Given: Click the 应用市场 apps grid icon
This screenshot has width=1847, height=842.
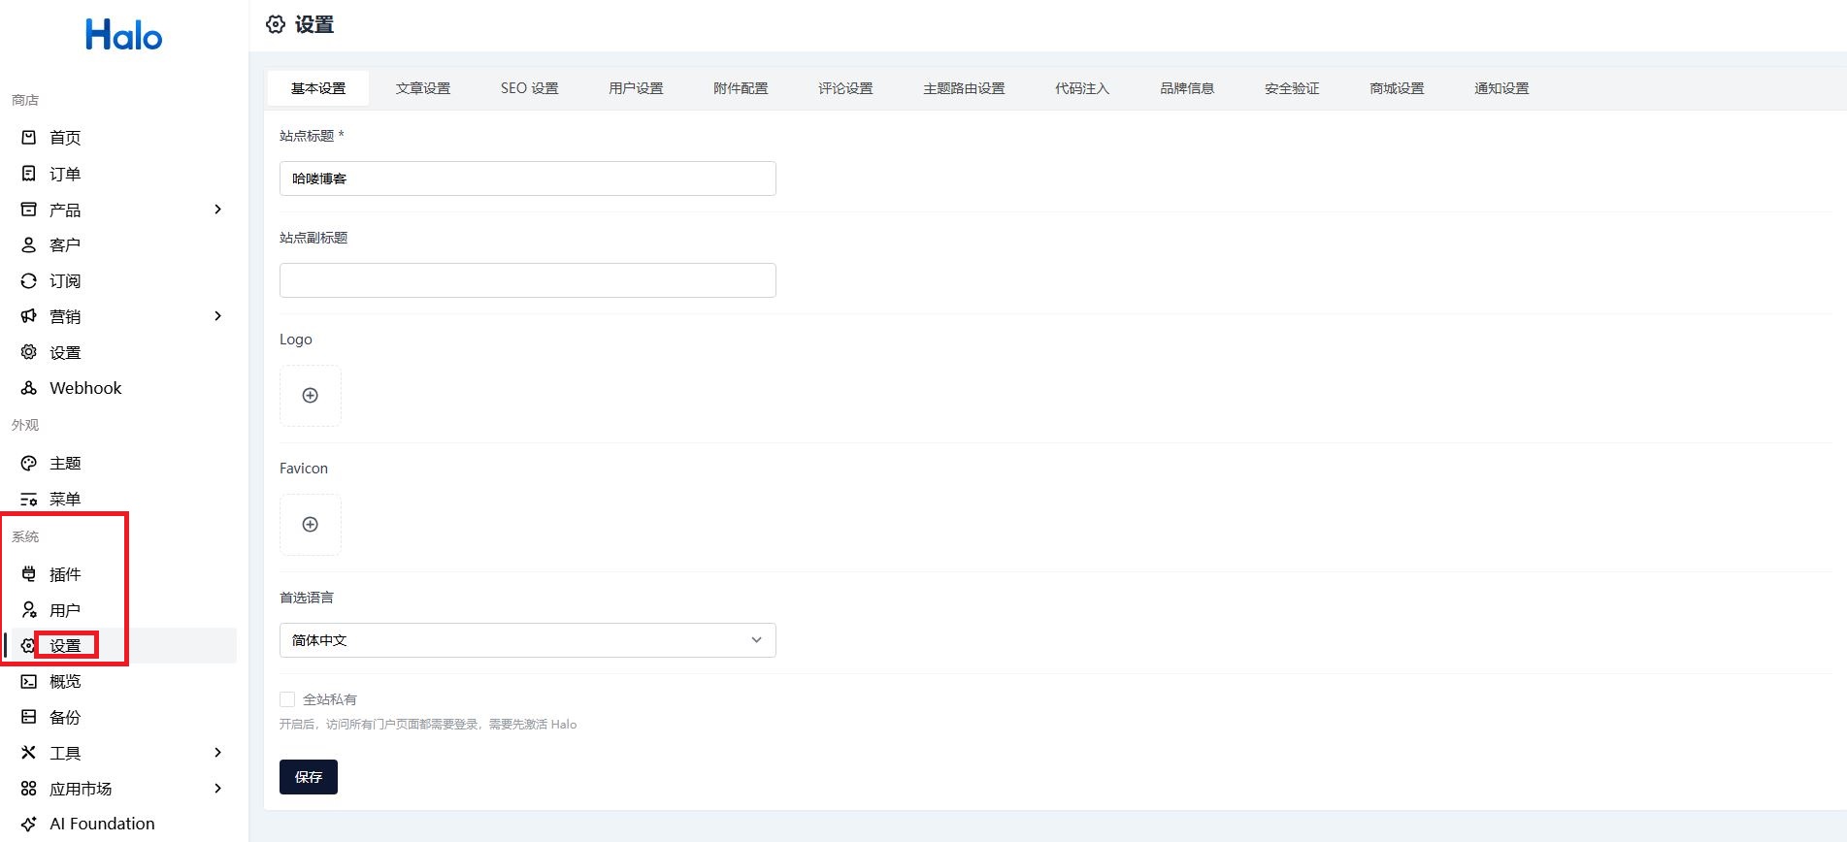Looking at the screenshot, I should click(x=29, y=789).
